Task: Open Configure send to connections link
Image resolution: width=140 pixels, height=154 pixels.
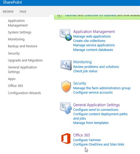Action: [96, 110]
